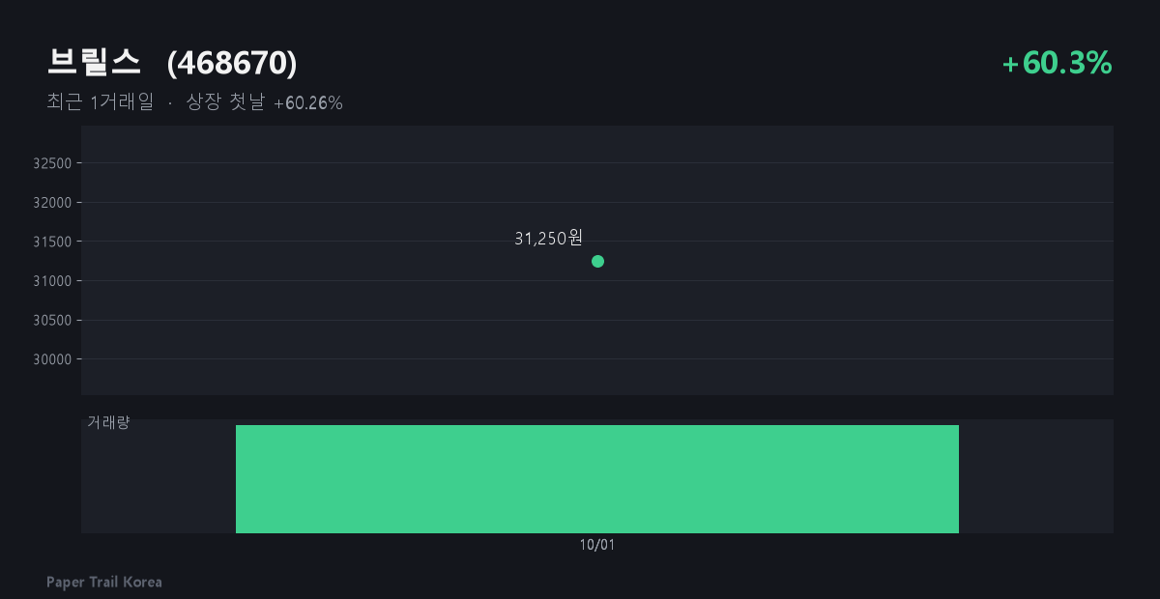Click the (468670) ticker code
This screenshot has height=599, width=1160.
(x=232, y=63)
